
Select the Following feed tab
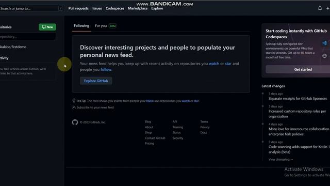(81, 26)
